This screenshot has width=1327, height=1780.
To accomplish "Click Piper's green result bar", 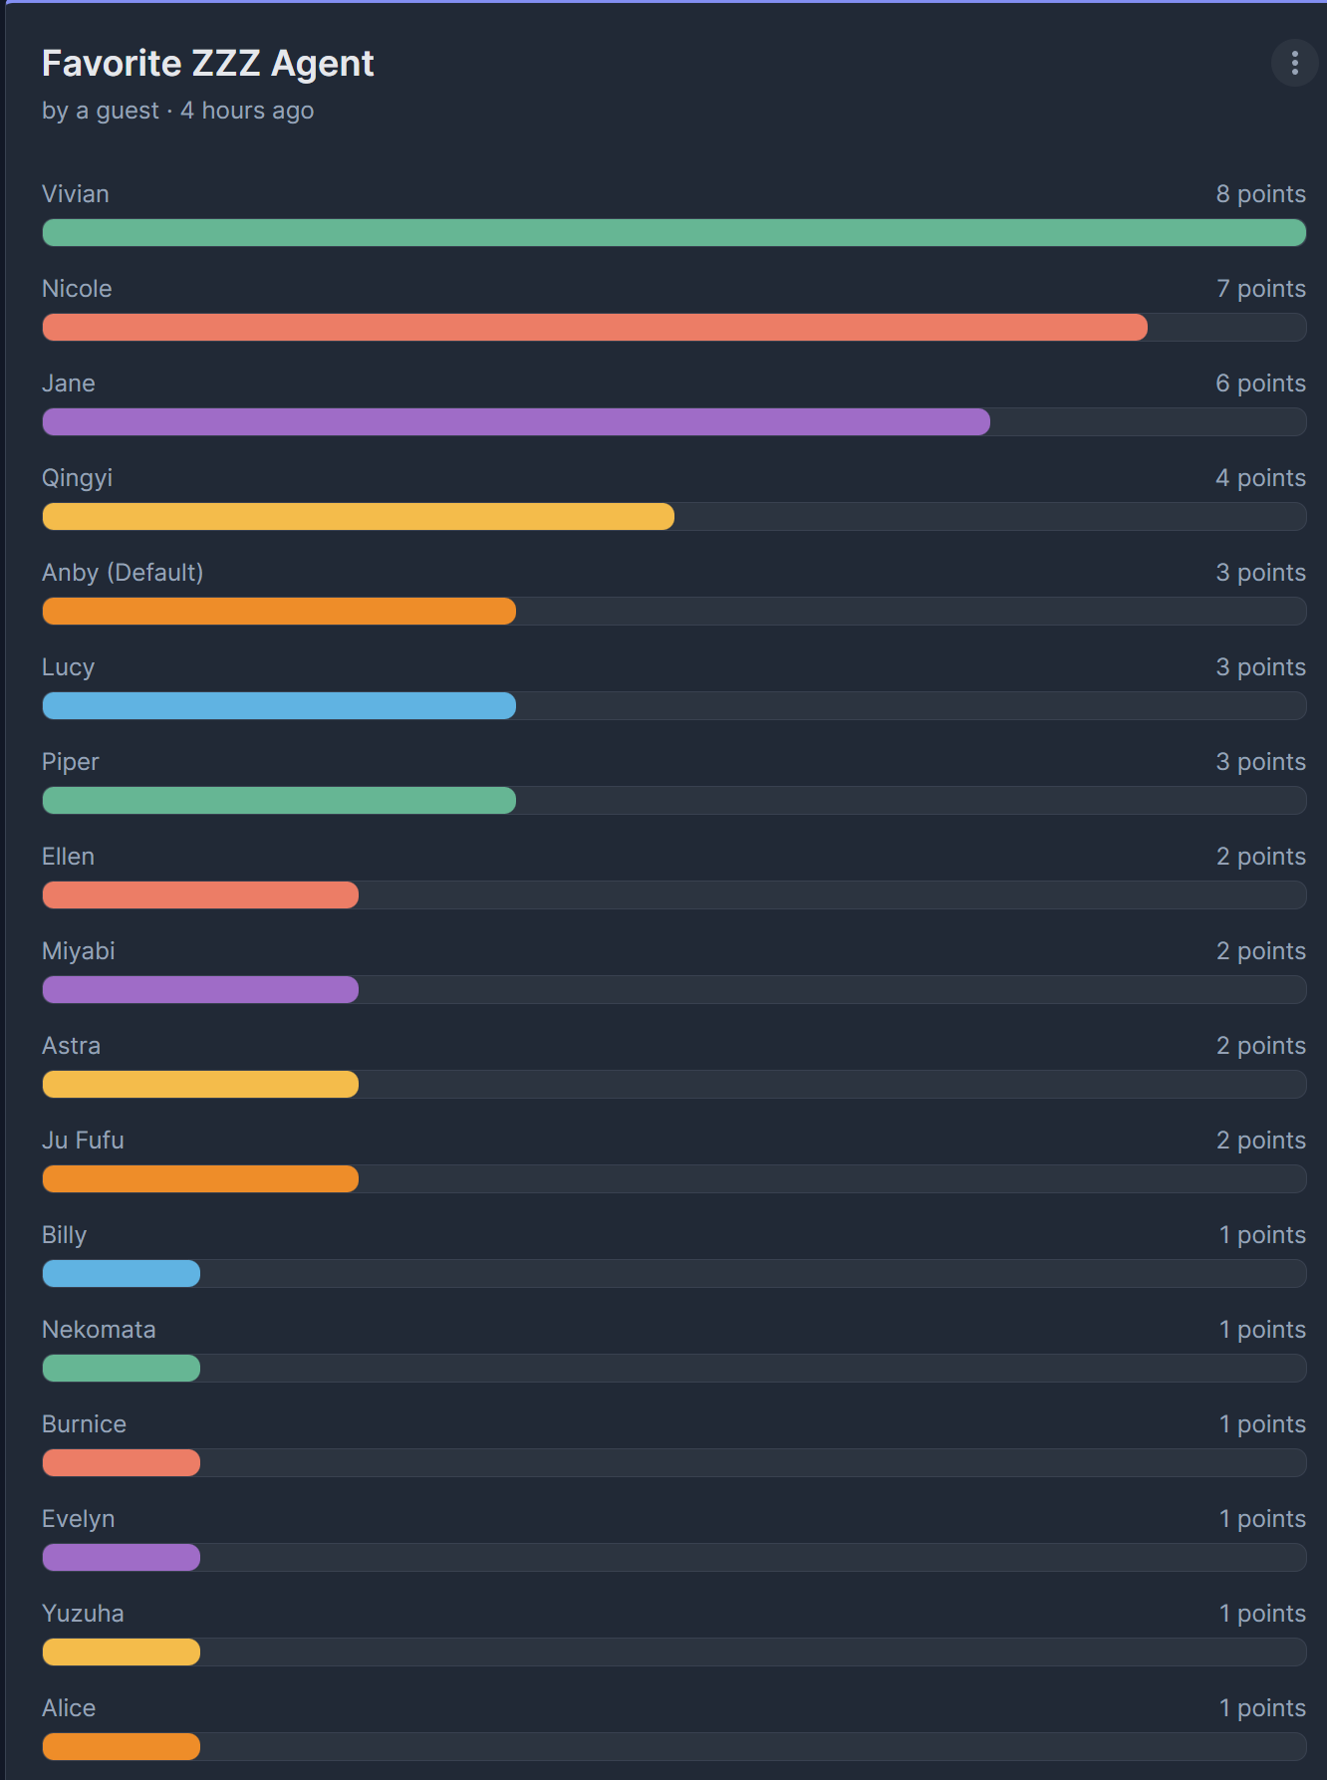I will 279,801.
